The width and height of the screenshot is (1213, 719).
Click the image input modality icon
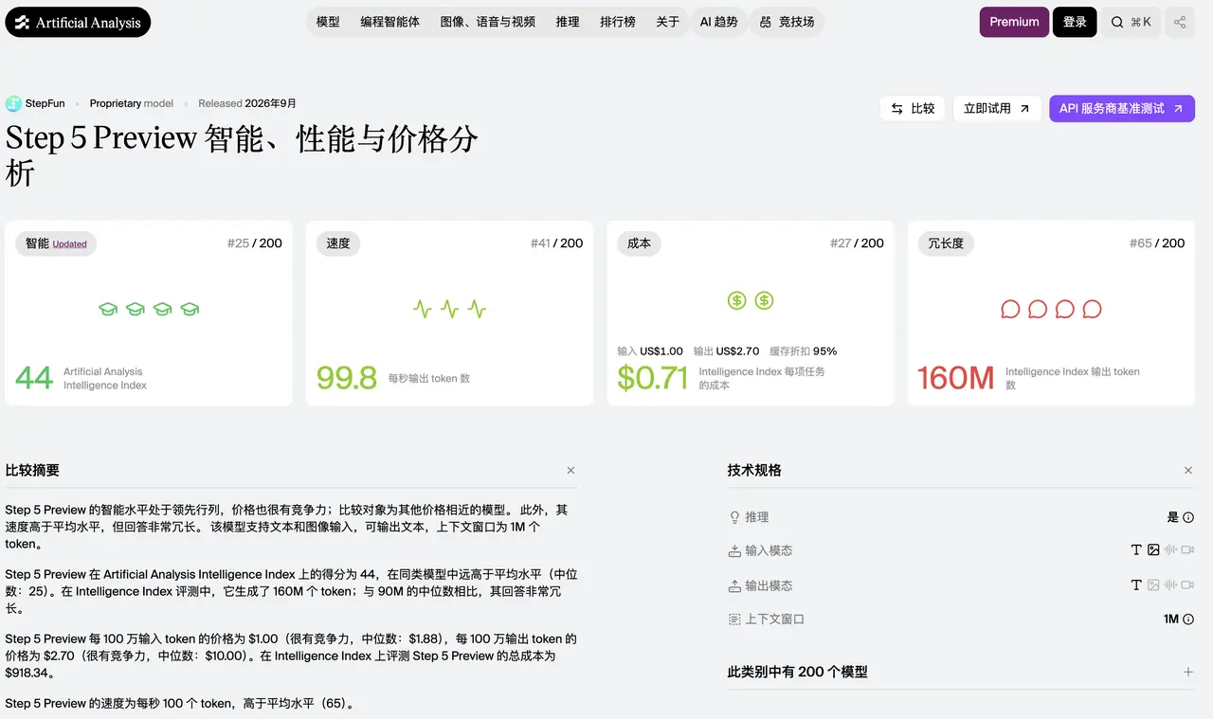pyautogui.click(x=1153, y=550)
